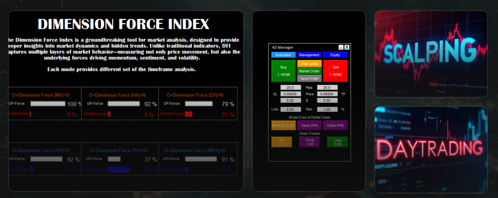This screenshot has height=198, width=498.
Task: Minimize the 4D Manager panel
Action: tap(341, 47)
